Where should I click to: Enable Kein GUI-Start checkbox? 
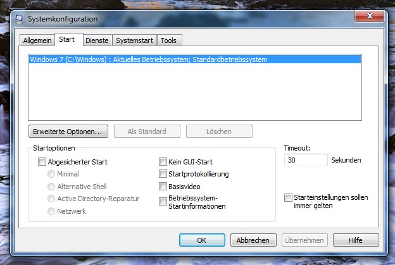click(163, 161)
